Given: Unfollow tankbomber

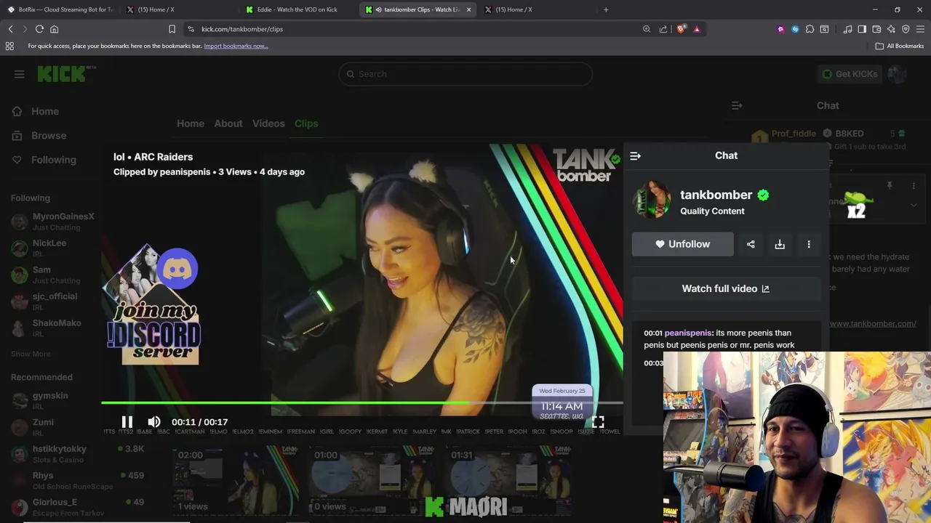Looking at the screenshot, I should point(683,244).
